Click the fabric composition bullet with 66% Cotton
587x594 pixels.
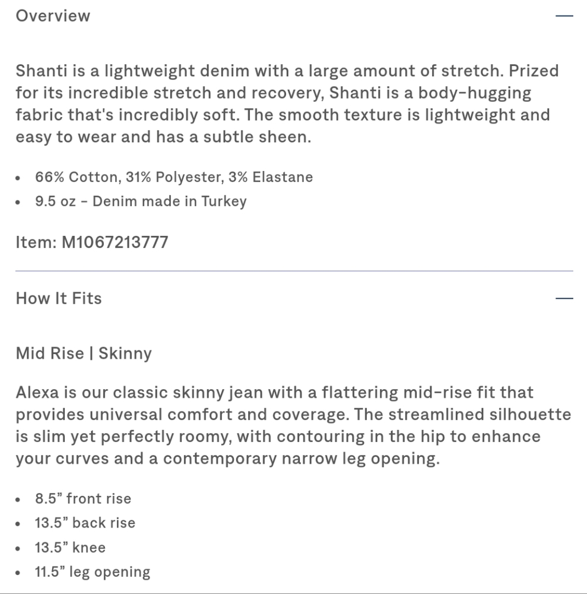(173, 177)
